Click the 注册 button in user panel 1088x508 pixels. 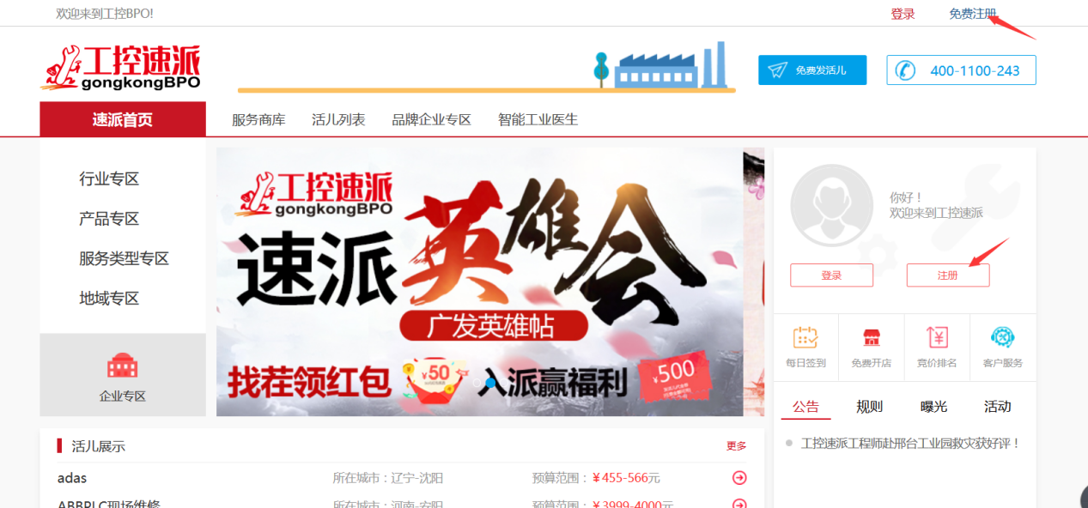948,275
